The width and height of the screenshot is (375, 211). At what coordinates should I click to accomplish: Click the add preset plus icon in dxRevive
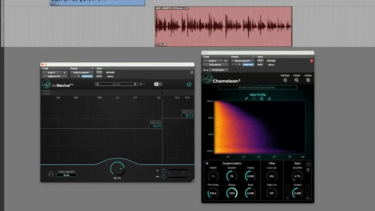tap(141, 84)
